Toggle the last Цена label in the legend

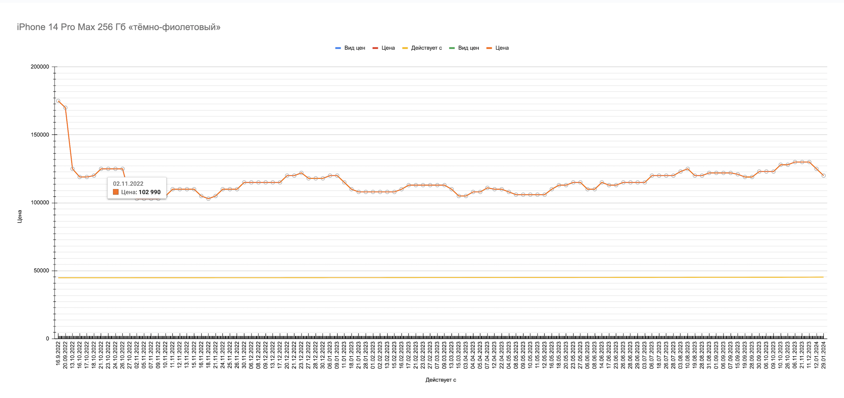[x=502, y=48]
